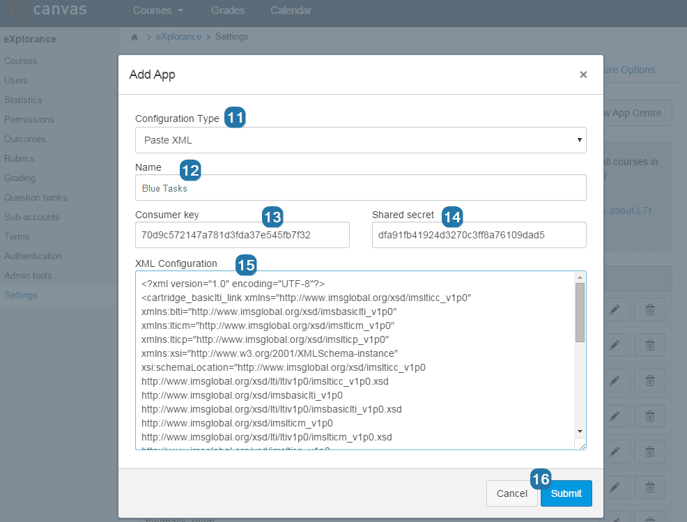The height and width of the screenshot is (522, 687).
Task: Open Courses in the left sidebar
Action: click(x=21, y=61)
